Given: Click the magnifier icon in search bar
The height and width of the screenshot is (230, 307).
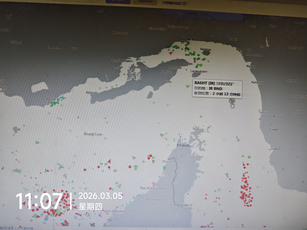Looking at the screenshot, I should (180, 13).
